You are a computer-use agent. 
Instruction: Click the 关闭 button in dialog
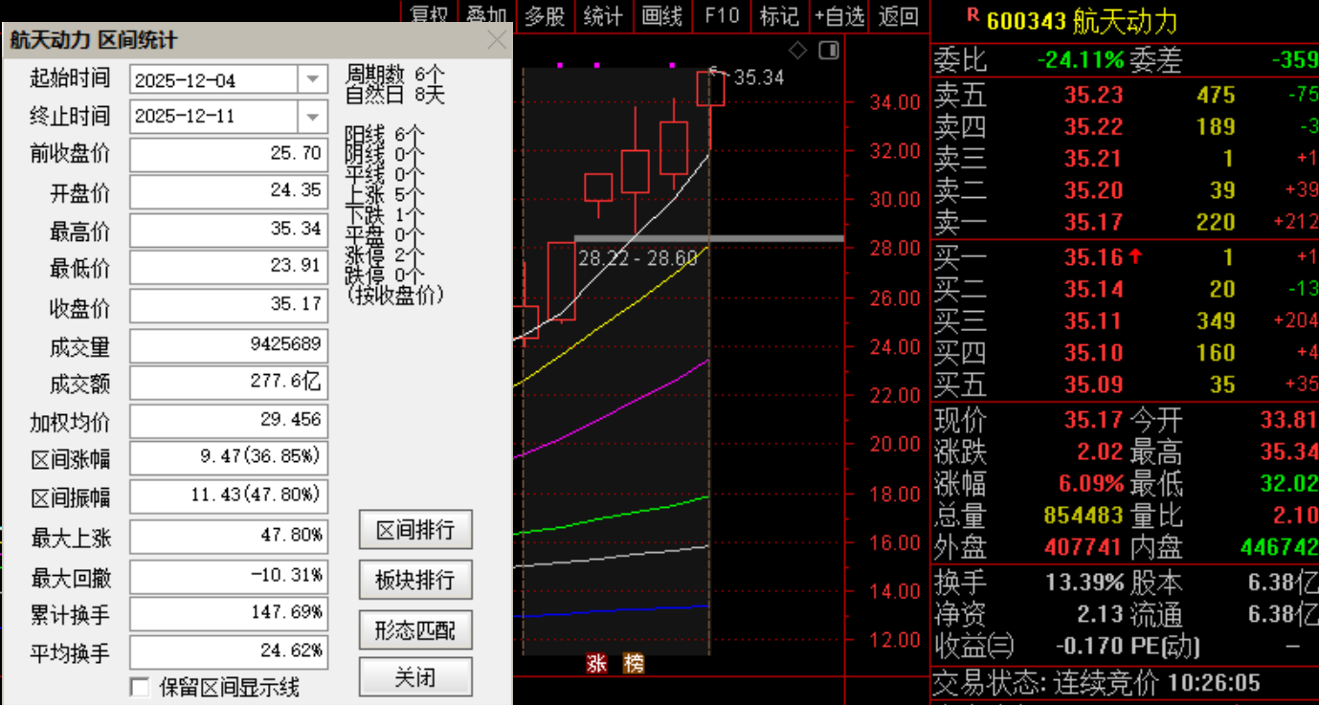click(x=415, y=678)
